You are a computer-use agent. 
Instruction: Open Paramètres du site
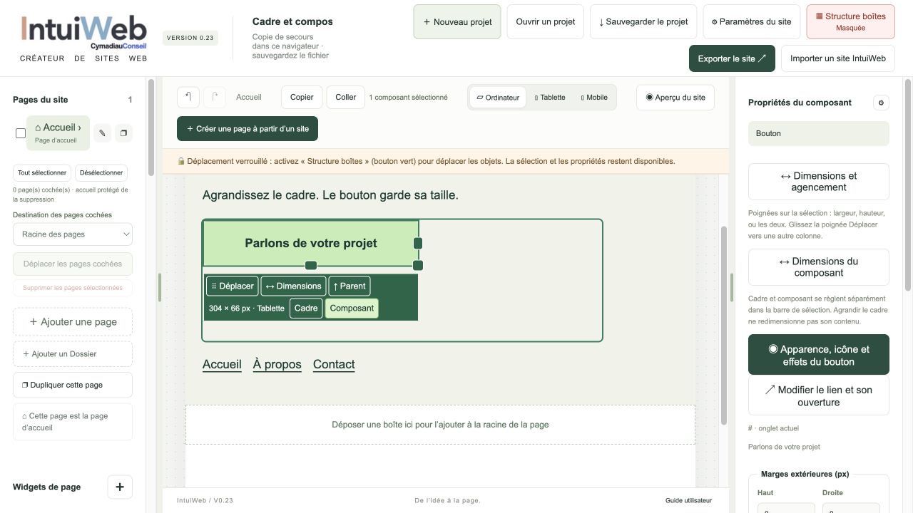click(x=752, y=22)
